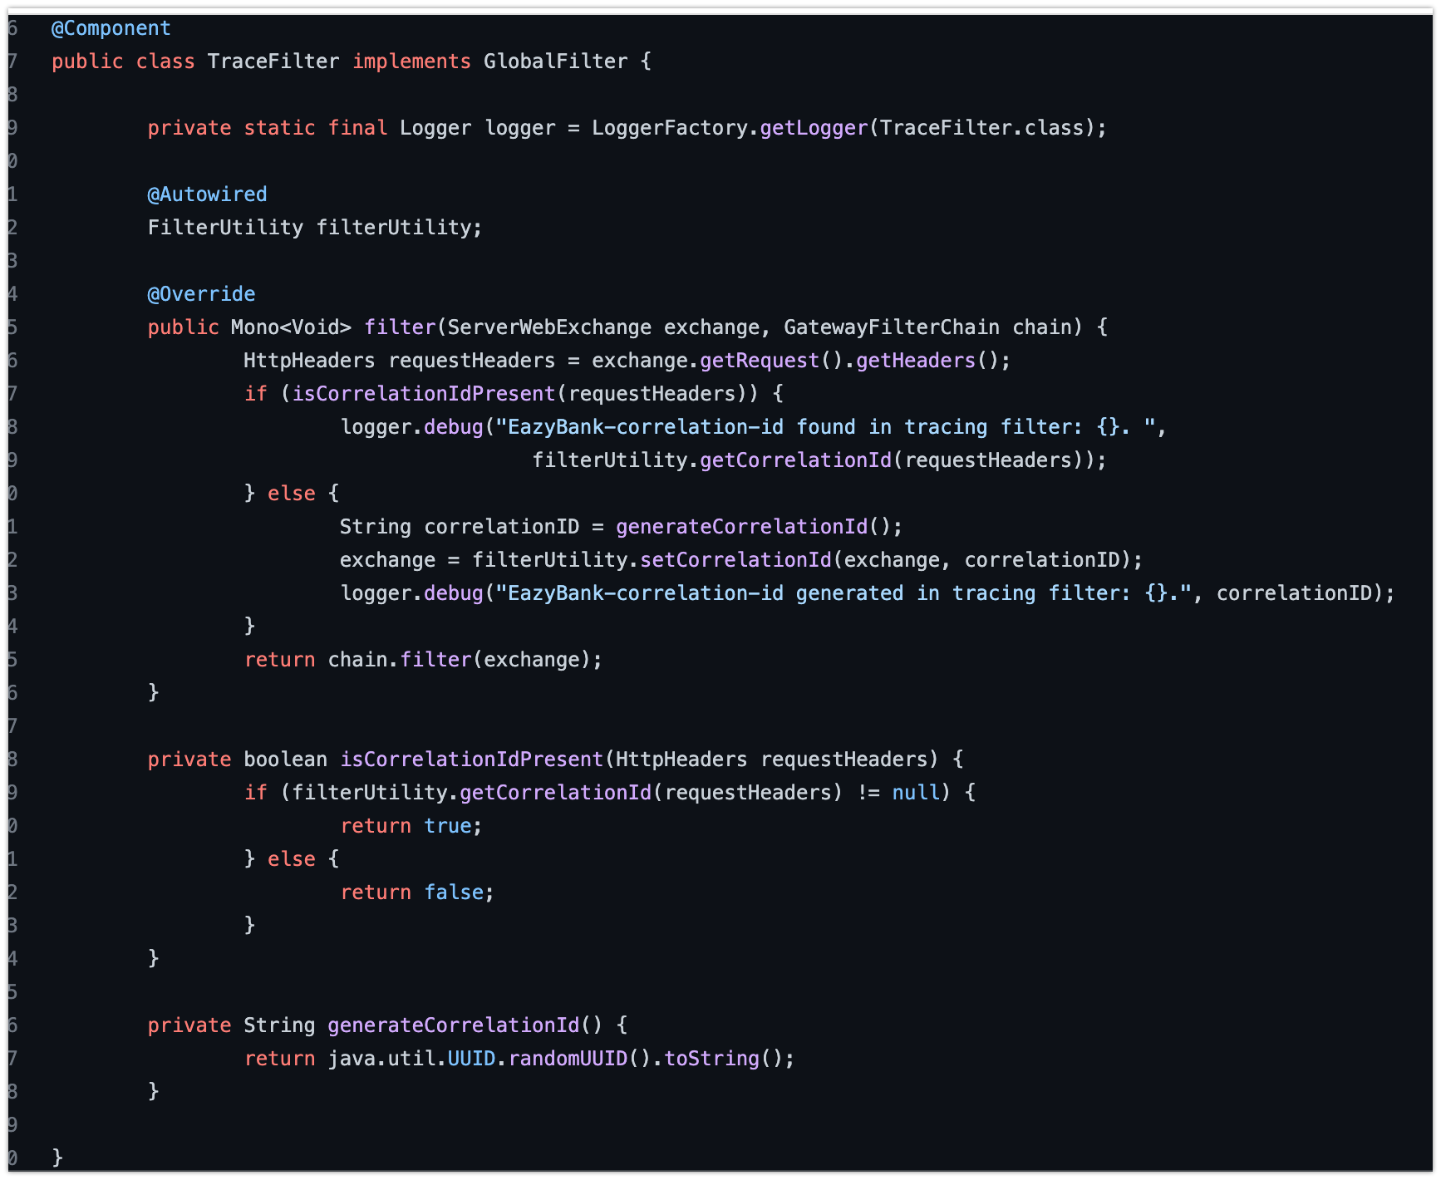Screen dimensions: 1441x1180
Task: Click the TraceFilter class name in declaration
Action: 273,61
